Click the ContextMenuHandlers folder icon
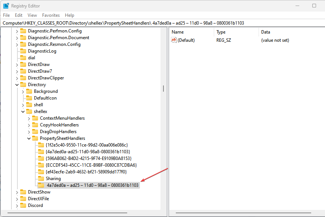The height and width of the screenshot is (217, 325). 35,118
